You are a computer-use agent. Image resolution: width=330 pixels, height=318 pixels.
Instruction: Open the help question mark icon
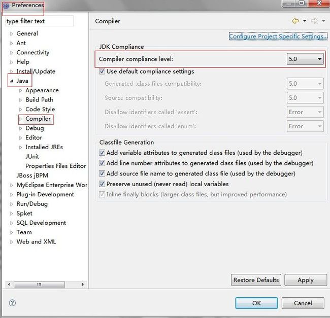point(12,303)
